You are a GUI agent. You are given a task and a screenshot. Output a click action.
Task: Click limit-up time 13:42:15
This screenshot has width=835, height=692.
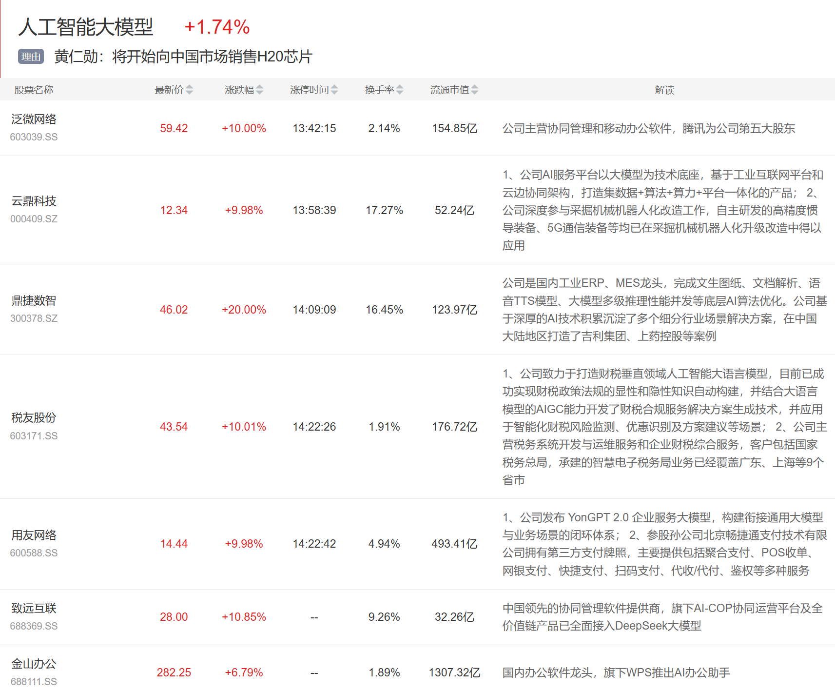314,128
